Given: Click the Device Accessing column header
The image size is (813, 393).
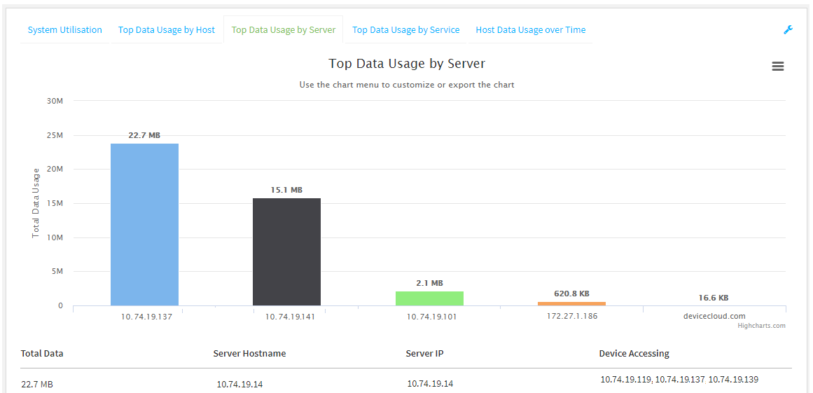Looking at the screenshot, I should [634, 354].
